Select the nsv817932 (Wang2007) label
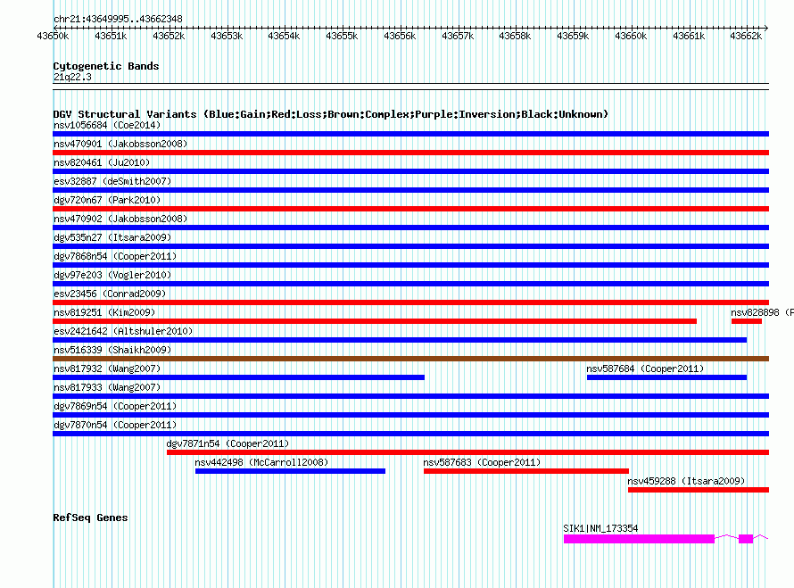The width and height of the screenshot is (794, 588). point(107,369)
